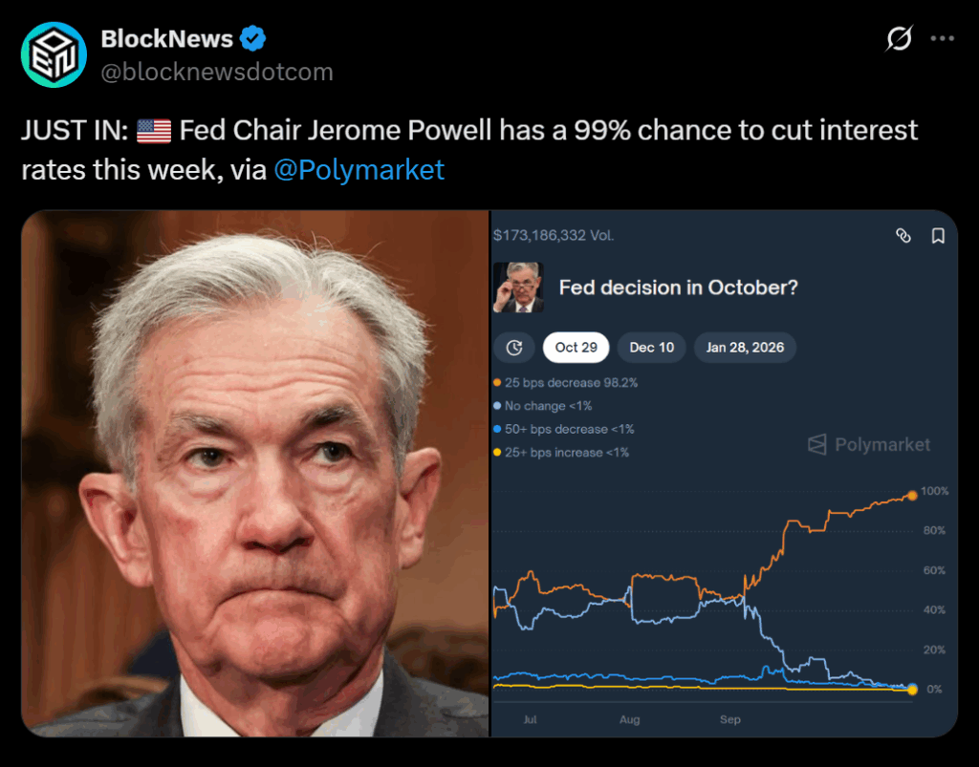Click the @blocknewsdotcom handle
979x767 pixels.
[x=217, y=72]
